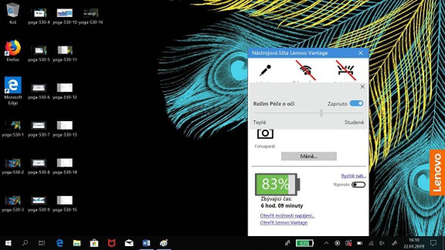Click the Méně... button to collapse
The height and width of the screenshot is (250, 445).
(x=309, y=156)
